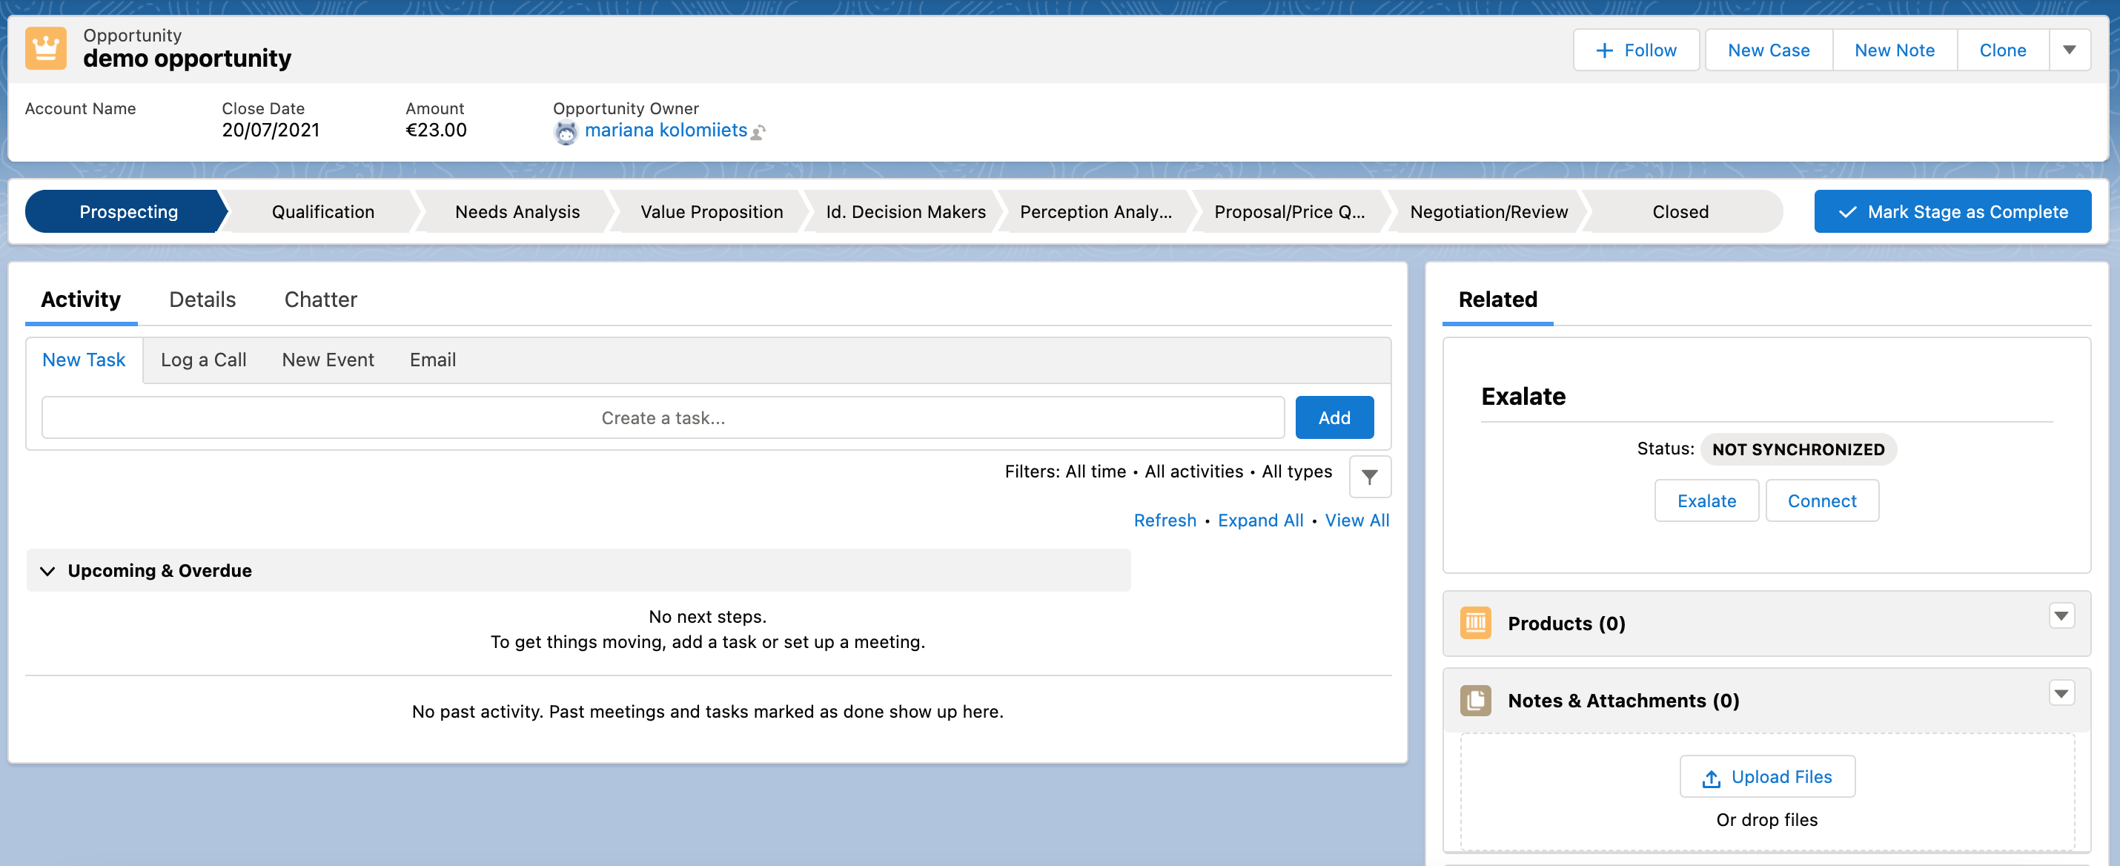Select the Qualification stage in path
Viewport: 2120px width, 866px height.
tap(322, 211)
